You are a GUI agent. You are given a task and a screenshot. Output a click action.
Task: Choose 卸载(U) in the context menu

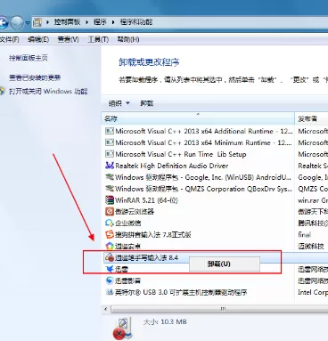click(x=225, y=264)
